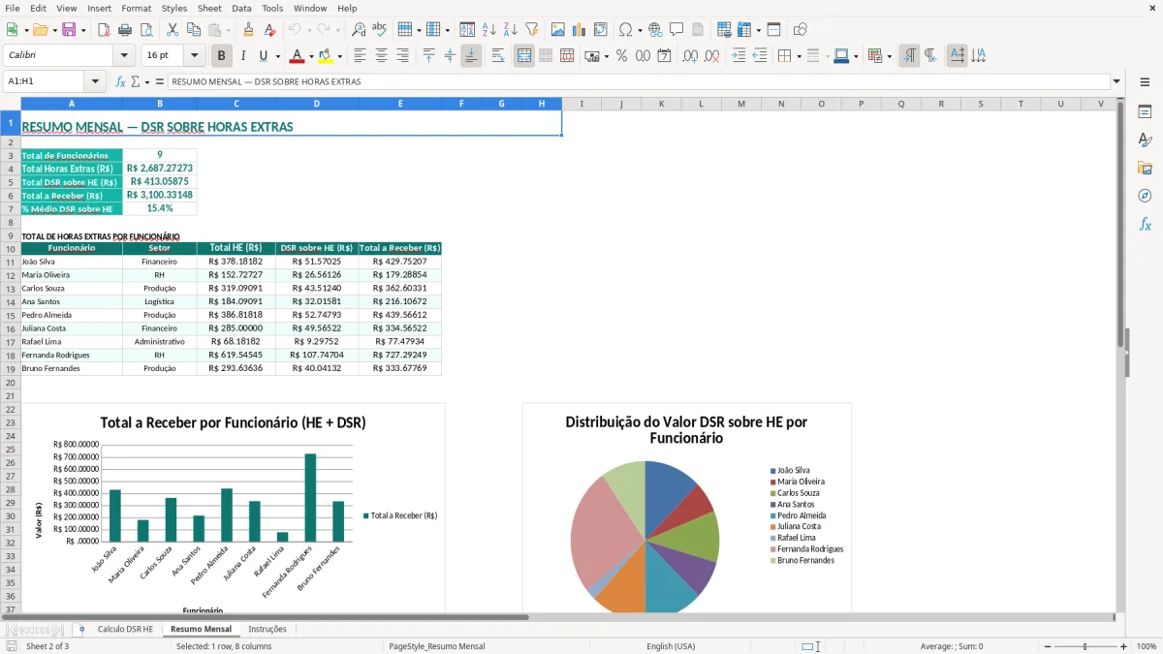
Task: Click the row 10 header
Action: point(11,249)
